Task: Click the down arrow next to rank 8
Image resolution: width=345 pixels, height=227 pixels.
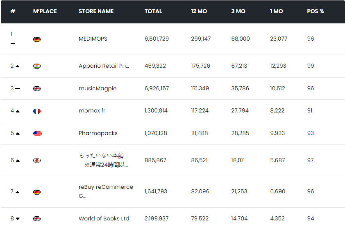Action: pyautogui.click(x=18, y=219)
